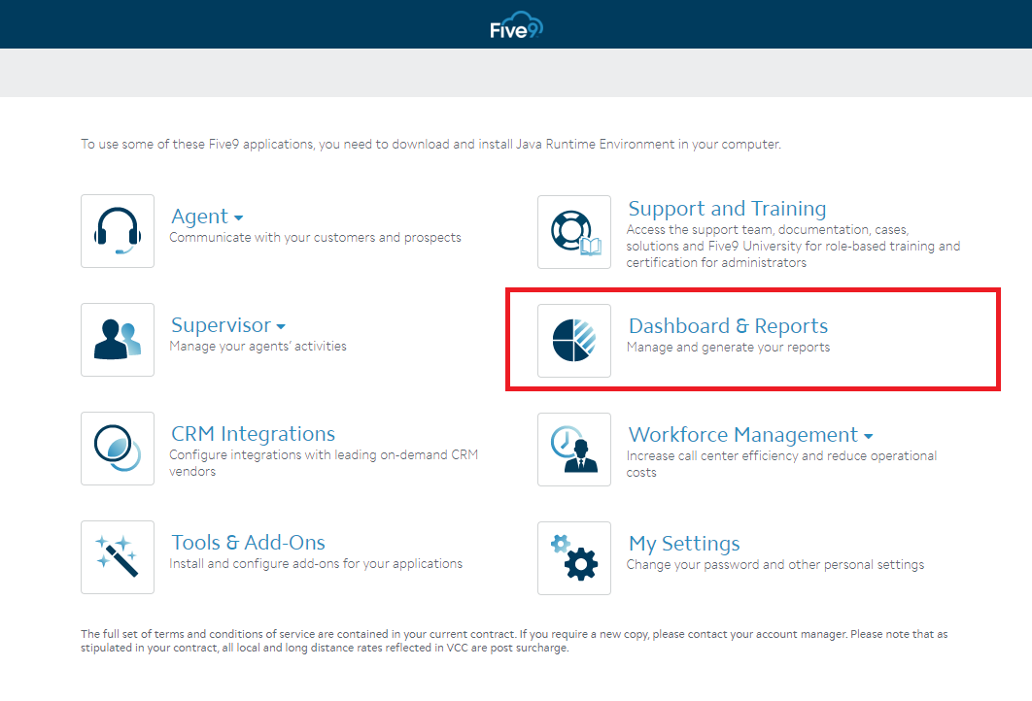Click the Tools & Add-Ons magic wand icon
Screen dimensions: 1032x701
pyautogui.click(x=118, y=557)
